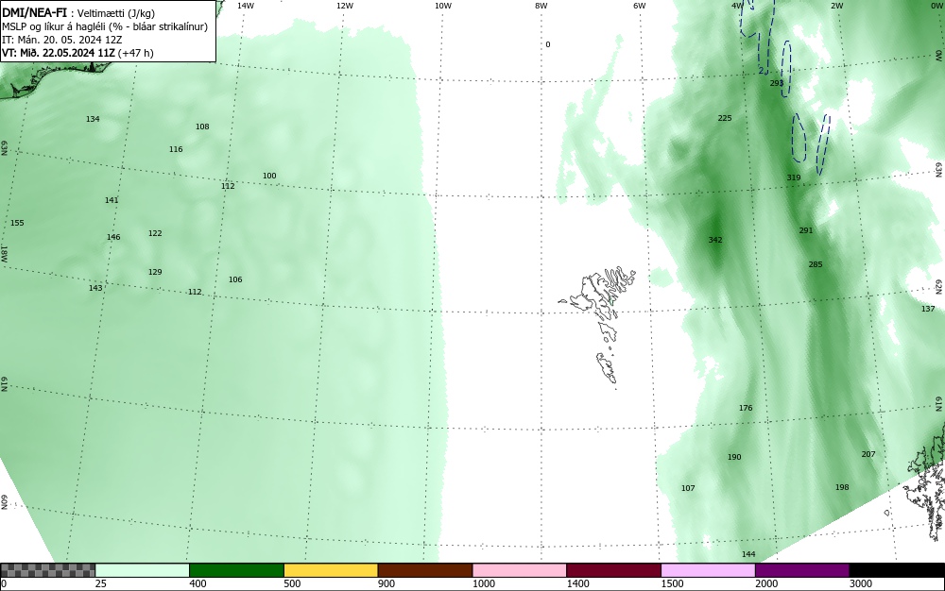Click the CAPE value 225
This screenshot has height=591, width=945.
point(725,118)
